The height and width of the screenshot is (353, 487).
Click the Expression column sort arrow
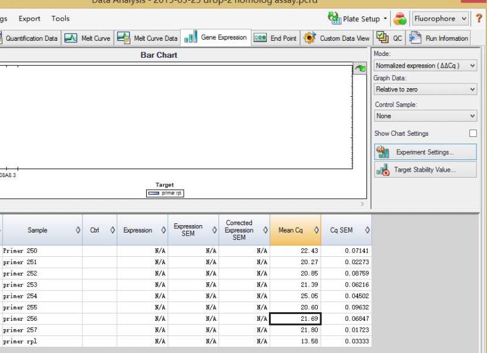[x=163, y=230]
